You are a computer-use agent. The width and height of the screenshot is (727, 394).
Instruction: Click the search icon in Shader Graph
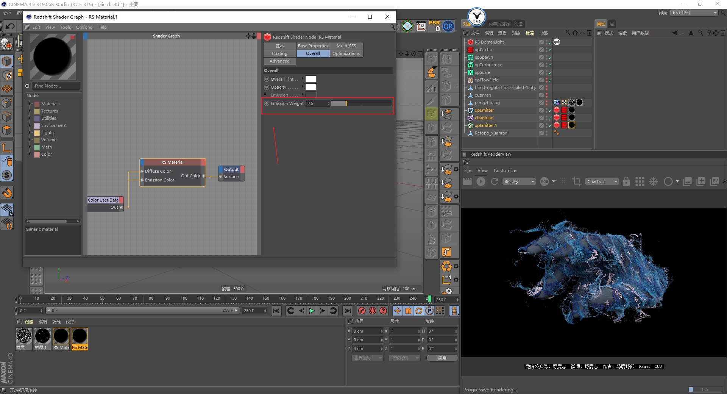(x=393, y=27)
